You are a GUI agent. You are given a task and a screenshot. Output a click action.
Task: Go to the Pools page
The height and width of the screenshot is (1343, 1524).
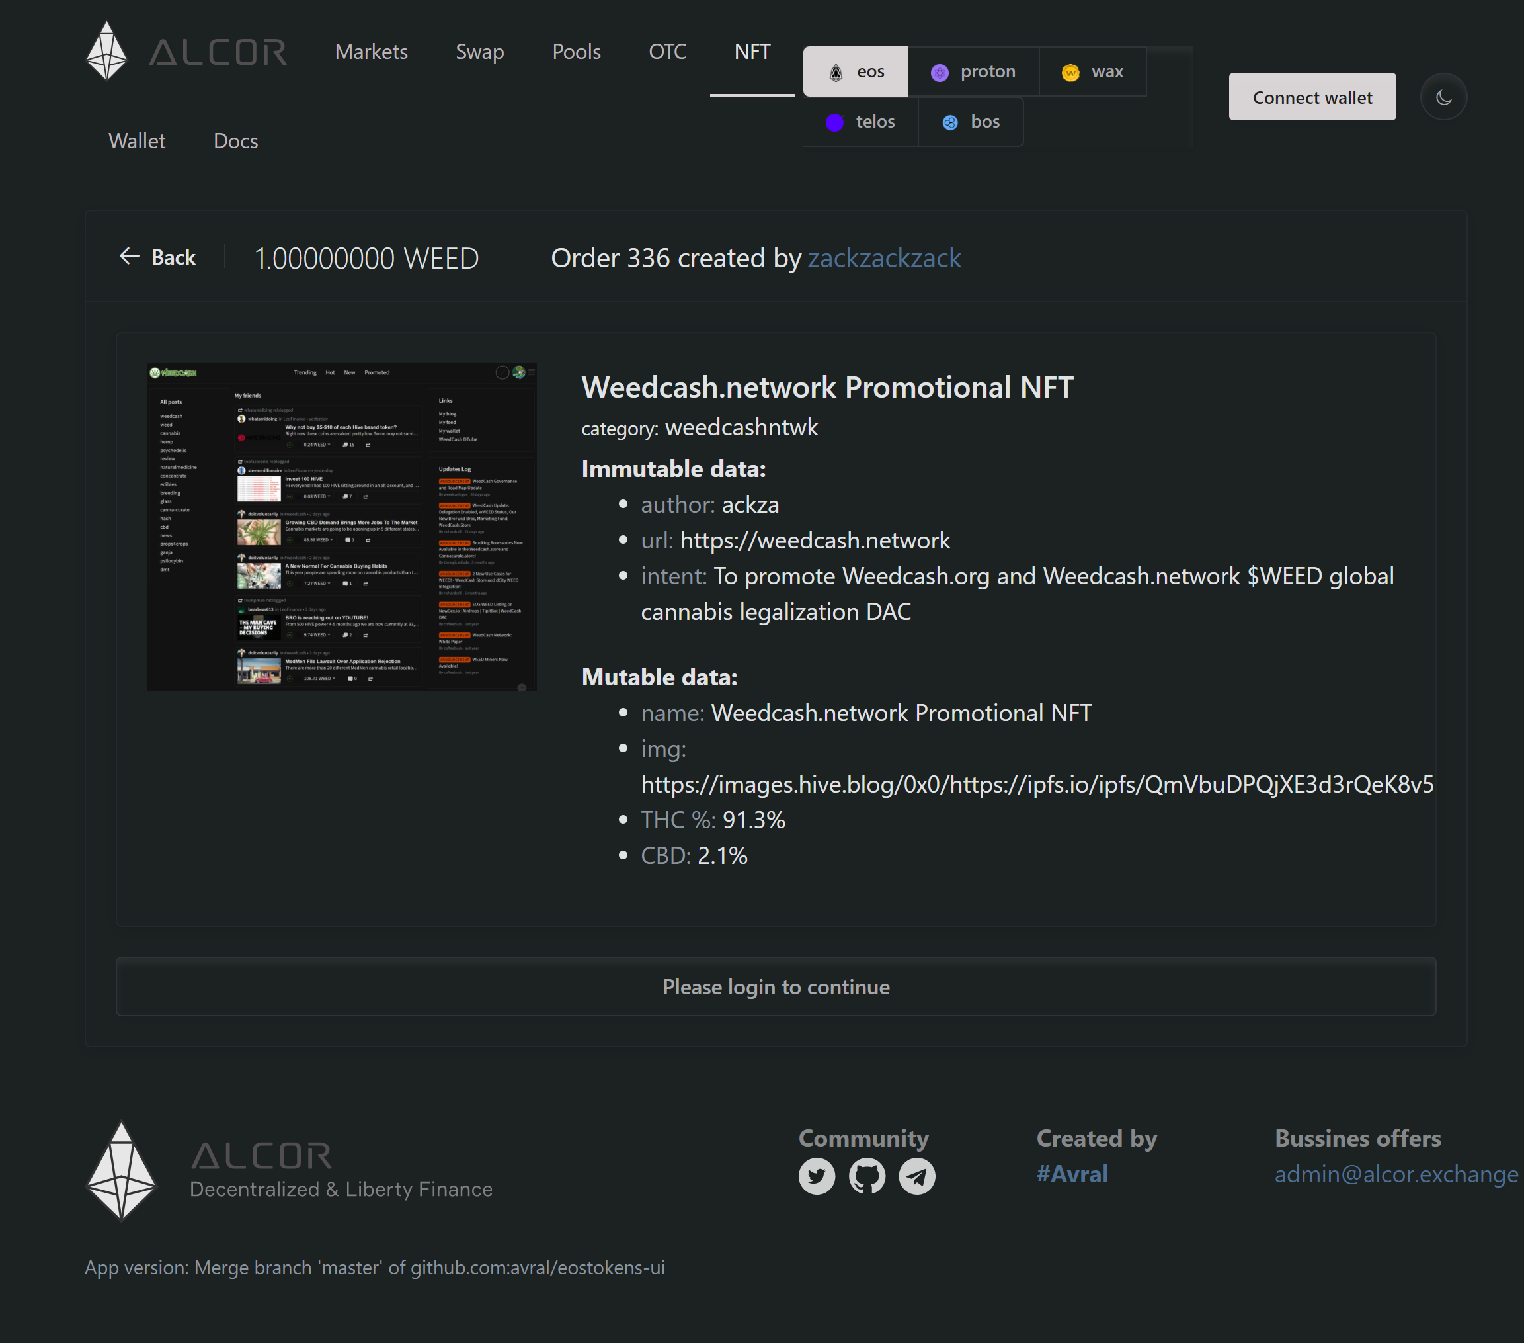[x=577, y=52]
